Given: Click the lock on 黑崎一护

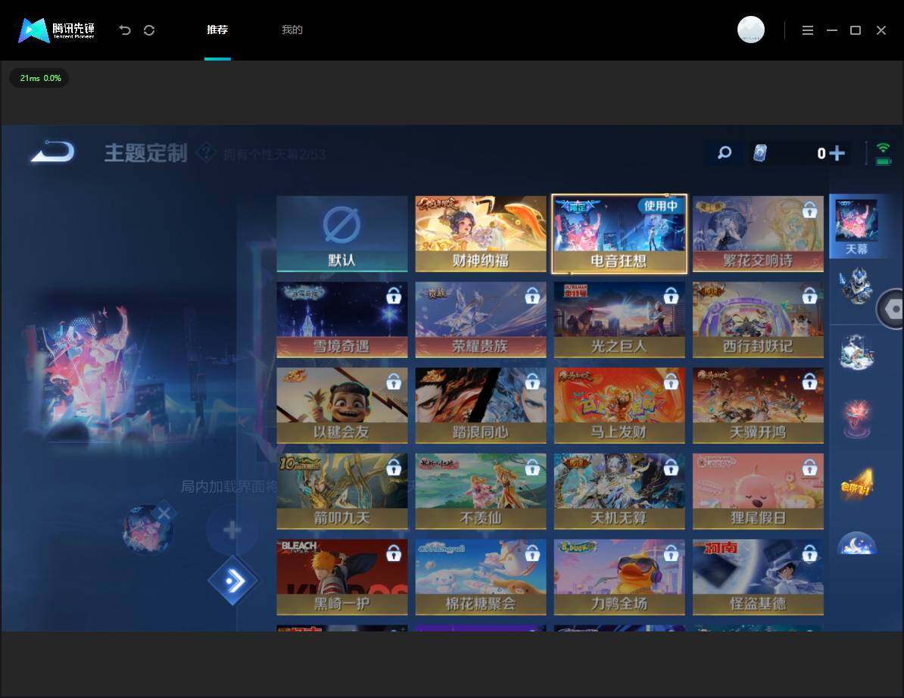Looking at the screenshot, I should tap(394, 553).
